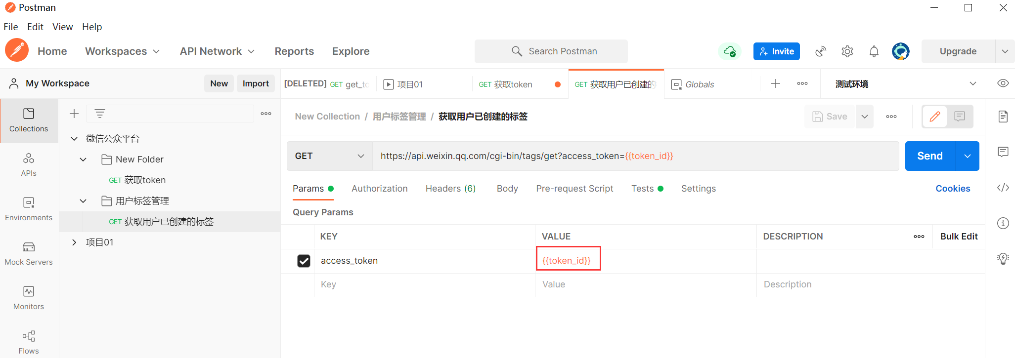Open Comments icon in right sidebar
The width and height of the screenshot is (1015, 358).
(x=1003, y=152)
